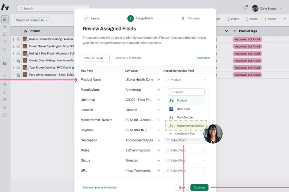Click the open book icon in sidebar
Screen dimensions: 289x192
click(5, 42)
